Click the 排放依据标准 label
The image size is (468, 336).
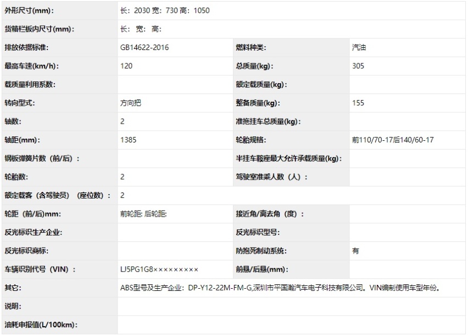[x=26, y=47]
